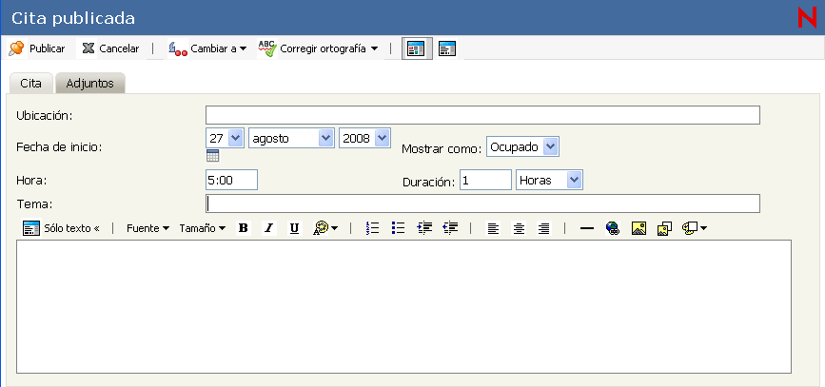The height and width of the screenshot is (387, 825).
Task: Open the calendar date picker icon
Action: (x=212, y=156)
